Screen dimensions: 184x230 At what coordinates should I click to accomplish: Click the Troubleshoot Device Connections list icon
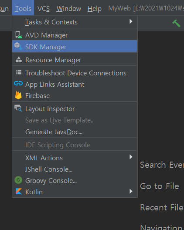tap(19, 72)
